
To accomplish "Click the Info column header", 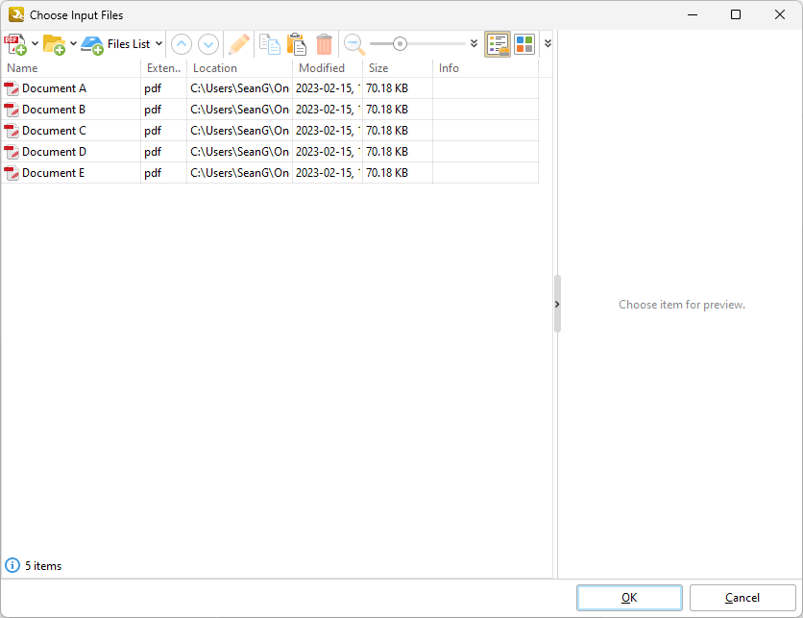I will (485, 68).
